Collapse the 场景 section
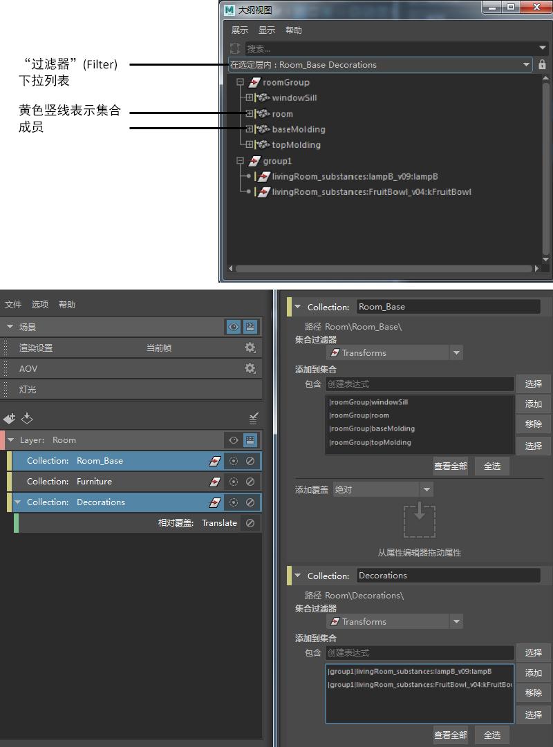 tap(10, 327)
